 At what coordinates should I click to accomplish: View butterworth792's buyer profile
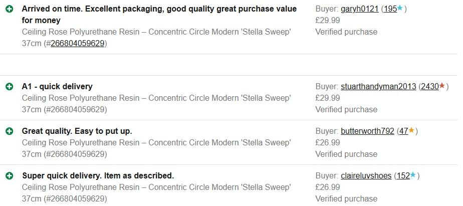(367, 131)
